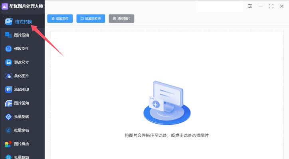289x159 pixels.
Task: Click the 美化图片 sidebar icon
Action: click(x=8, y=76)
